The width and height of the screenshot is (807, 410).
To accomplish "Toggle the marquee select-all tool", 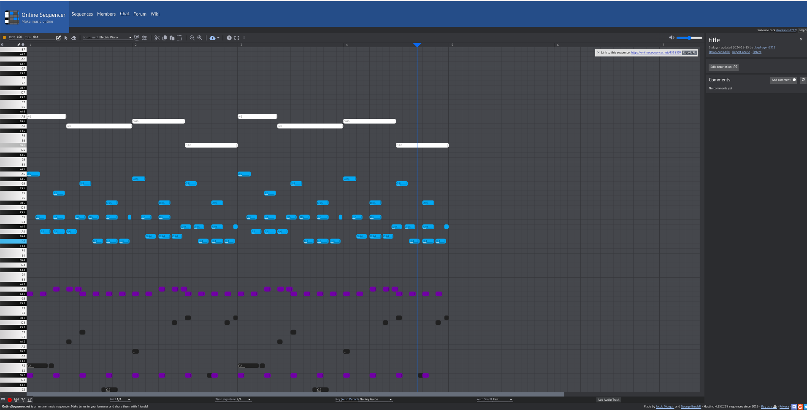I will 179,38.
